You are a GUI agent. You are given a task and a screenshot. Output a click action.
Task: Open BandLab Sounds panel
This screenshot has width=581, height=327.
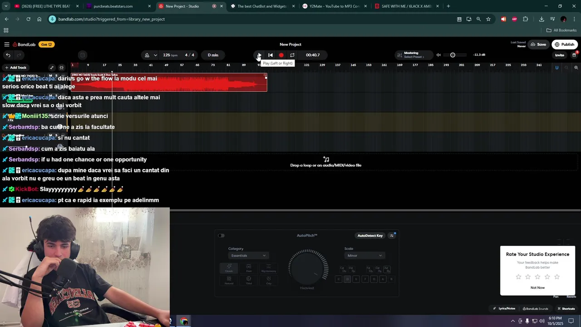click(536, 309)
